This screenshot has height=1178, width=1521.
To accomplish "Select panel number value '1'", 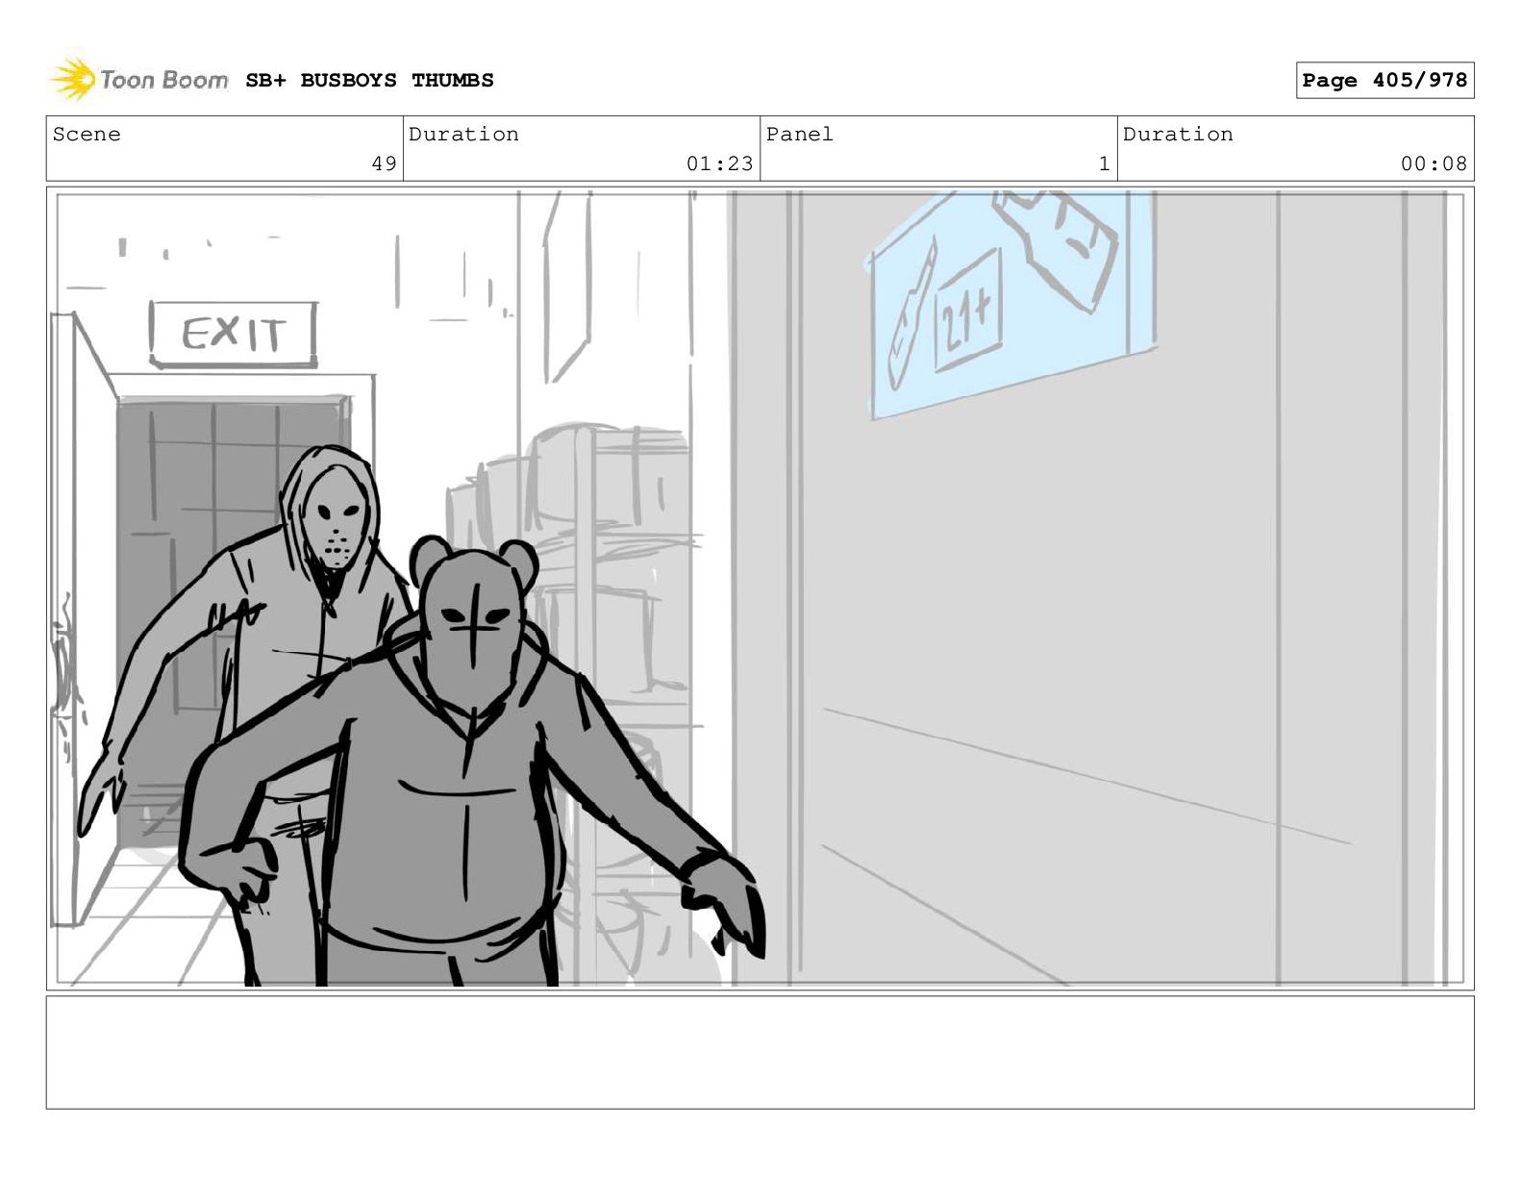I will (1104, 163).
